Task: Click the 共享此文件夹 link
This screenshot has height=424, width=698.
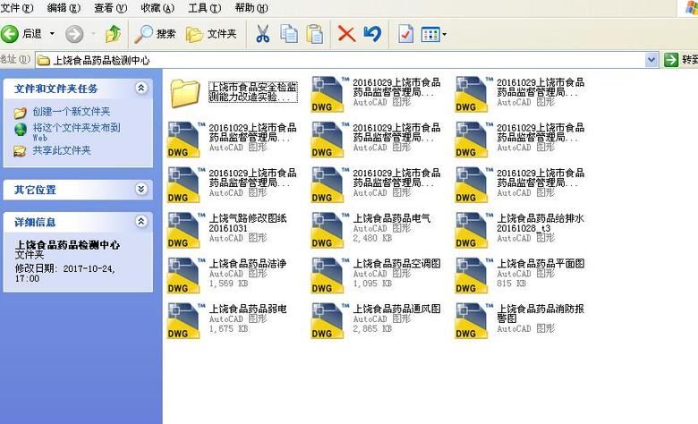Action: click(x=62, y=150)
